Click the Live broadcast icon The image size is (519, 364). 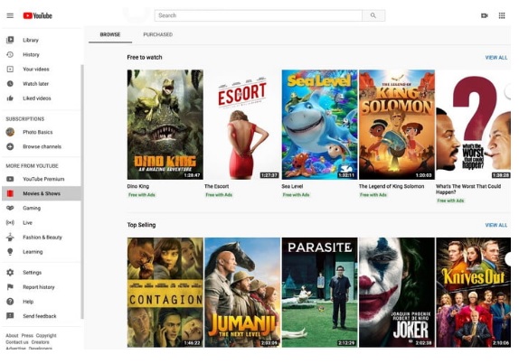pyautogui.click(x=10, y=222)
